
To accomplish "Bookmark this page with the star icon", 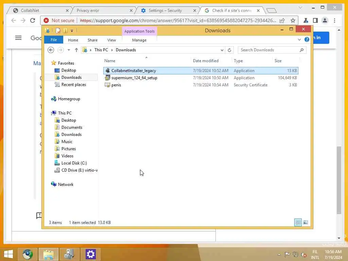I will click(x=293, y=20).
